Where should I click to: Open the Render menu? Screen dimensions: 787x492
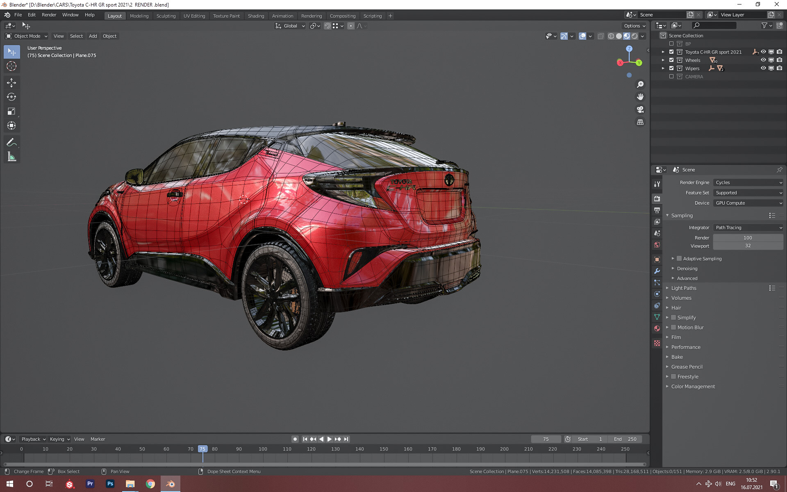(x=49, y=15)
